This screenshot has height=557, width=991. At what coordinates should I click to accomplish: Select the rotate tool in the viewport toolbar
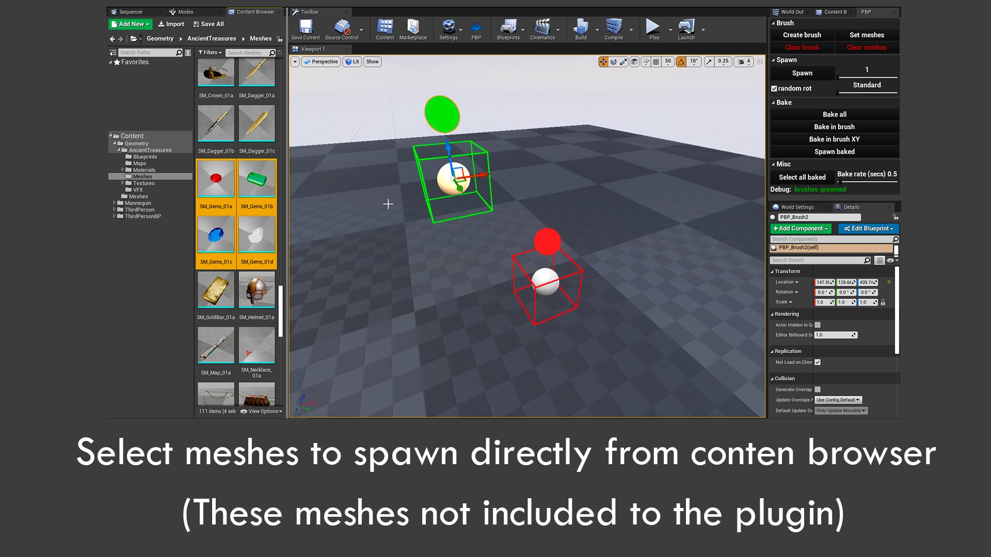[613, 61]
